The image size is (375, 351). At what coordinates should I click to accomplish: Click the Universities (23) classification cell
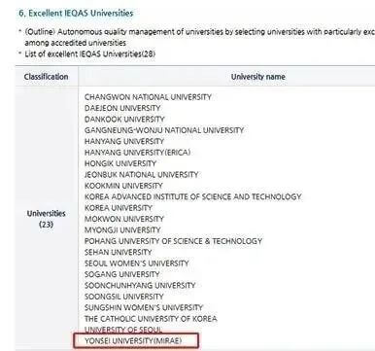pos(46,219)
